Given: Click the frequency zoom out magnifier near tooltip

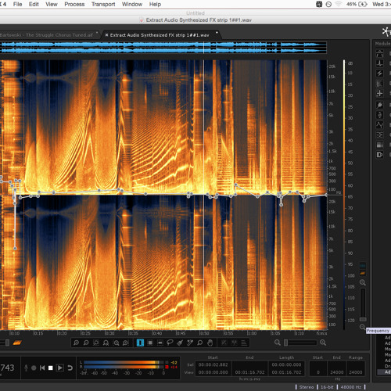Looking at the screenshot, I should [x=362, y=327].
